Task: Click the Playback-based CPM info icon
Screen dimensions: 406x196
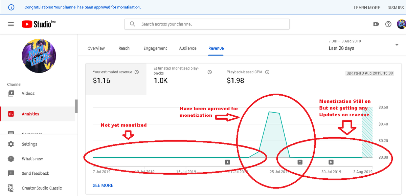Action: pyautogui.click(x=267, y=72)
